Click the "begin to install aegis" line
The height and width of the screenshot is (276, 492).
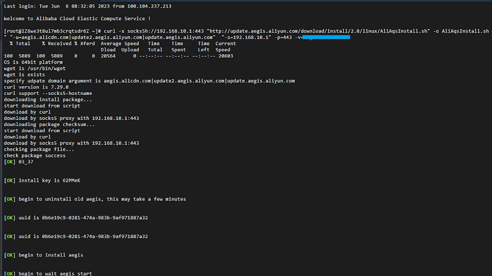[x=51, y=255]
